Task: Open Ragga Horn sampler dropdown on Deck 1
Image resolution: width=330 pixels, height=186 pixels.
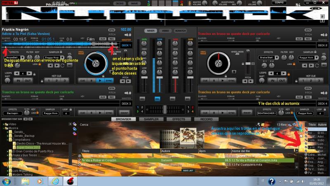Action: (62, 57)
